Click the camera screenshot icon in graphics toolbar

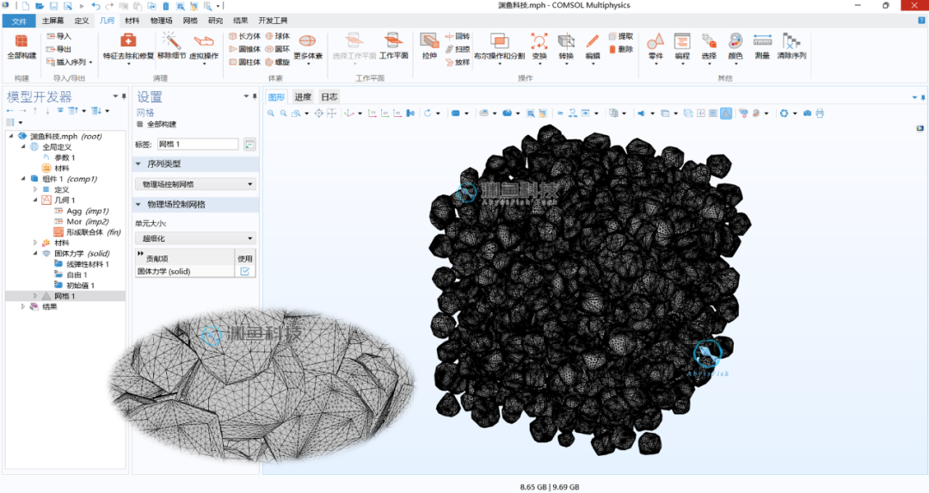807,114
